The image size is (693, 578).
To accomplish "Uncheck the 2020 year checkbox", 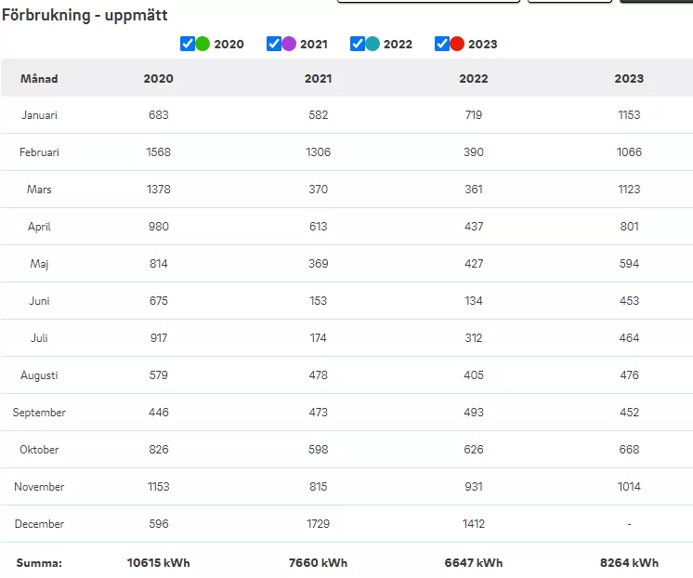I will (188, 44).
